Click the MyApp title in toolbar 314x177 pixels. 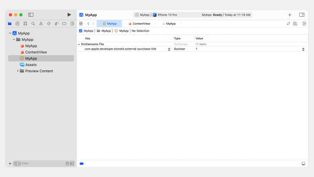[91, 15]
